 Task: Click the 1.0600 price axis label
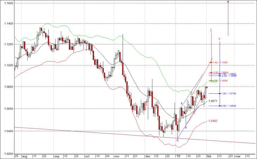click(x=9, y=109)
